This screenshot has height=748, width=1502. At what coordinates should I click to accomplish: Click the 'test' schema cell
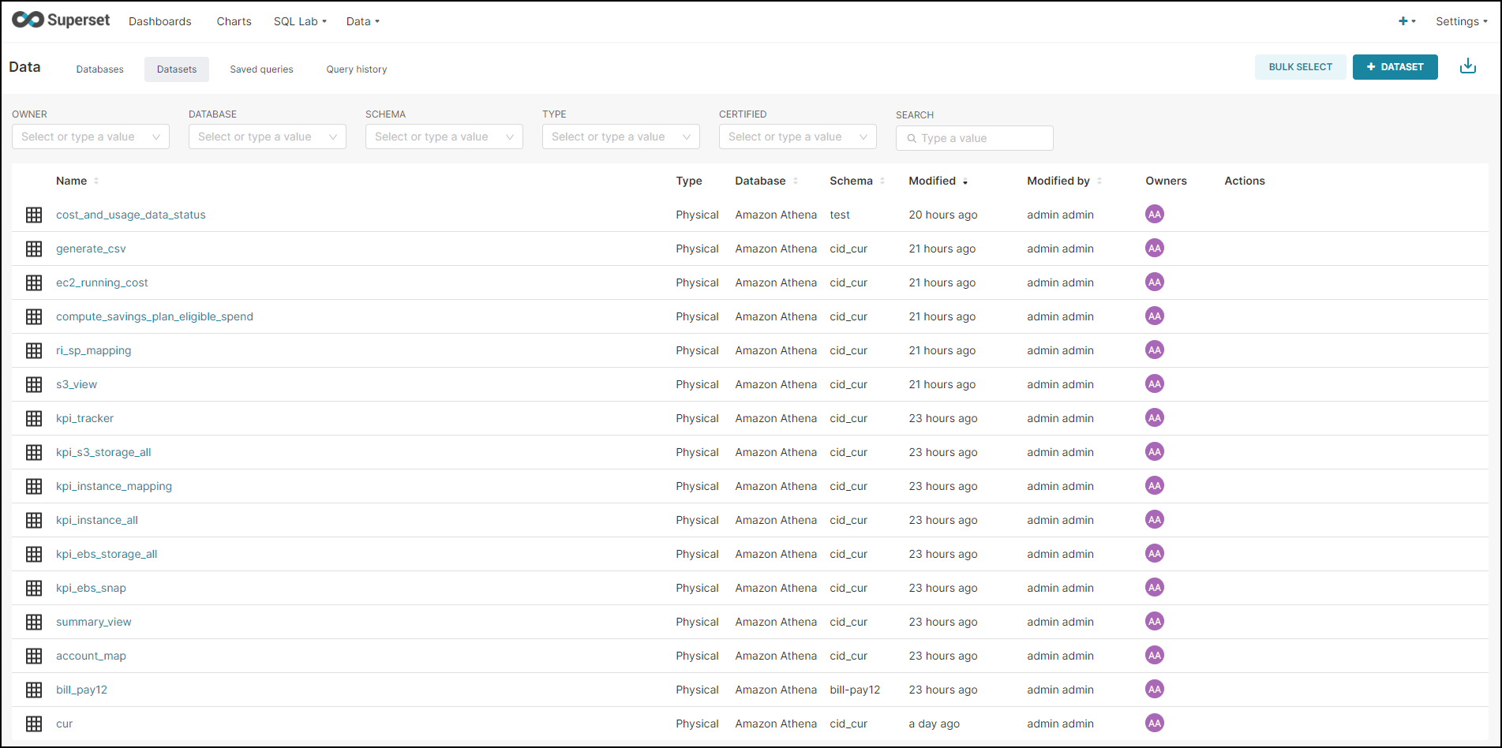(x=840, y=215)
